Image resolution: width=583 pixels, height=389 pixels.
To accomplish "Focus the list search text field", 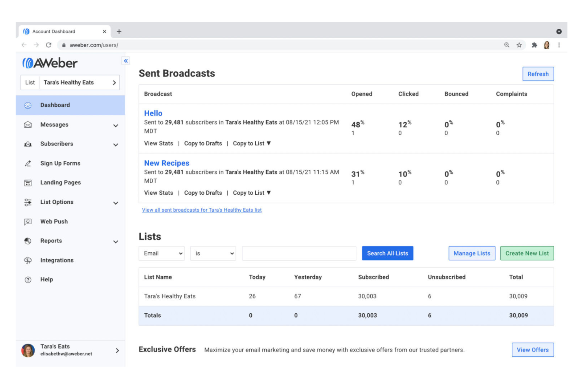I will click(299, 253).
